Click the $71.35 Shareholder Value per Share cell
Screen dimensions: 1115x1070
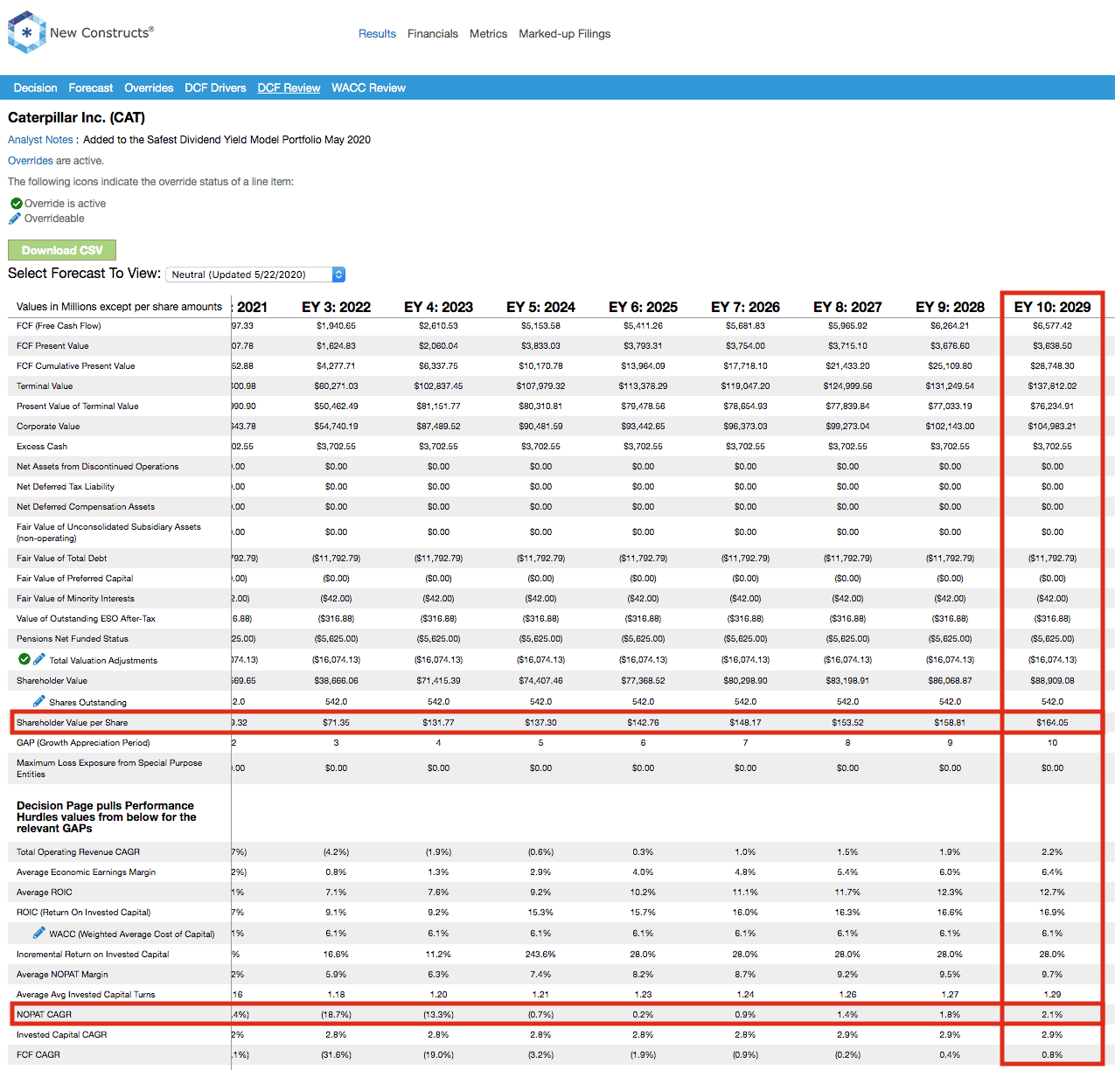pos(336,723)
